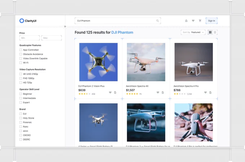Click compare icon for AeroVision Spectra 4 Pro
Viewport: 245px width, 162px height.
(210, 93)
